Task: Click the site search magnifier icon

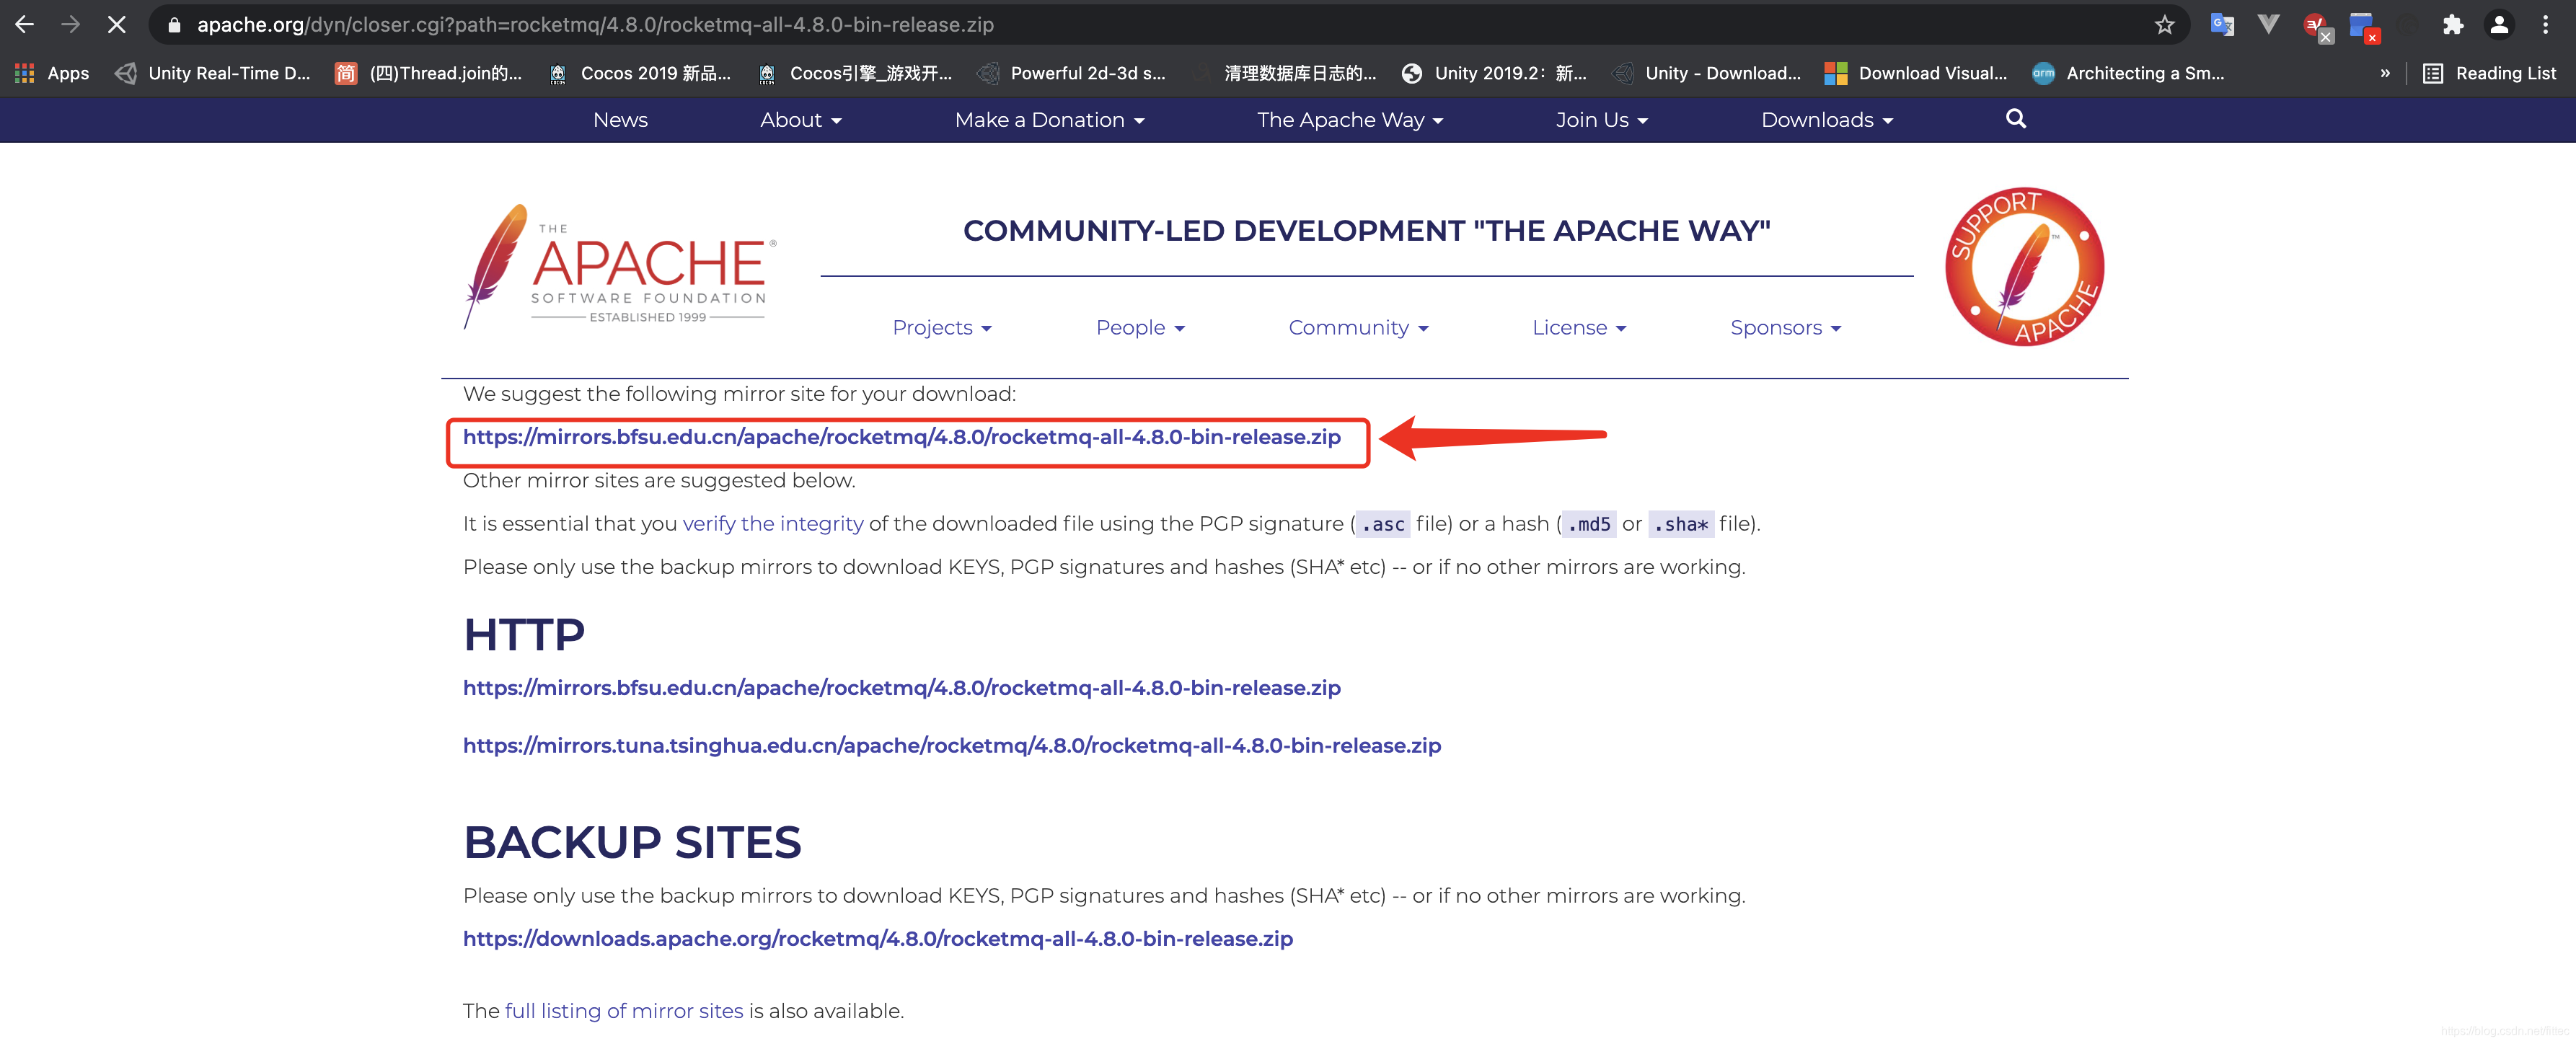Action: click(2015, 119)
